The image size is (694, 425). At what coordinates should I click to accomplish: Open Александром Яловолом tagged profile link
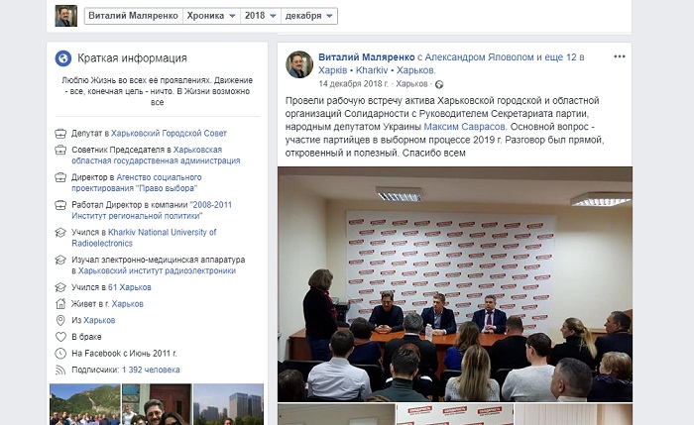pos(479,57)
